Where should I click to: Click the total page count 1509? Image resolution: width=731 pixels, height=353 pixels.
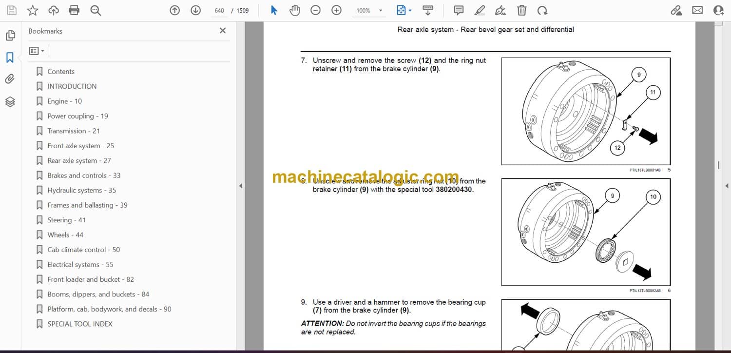pyautogui.click(x=243, y=11)
